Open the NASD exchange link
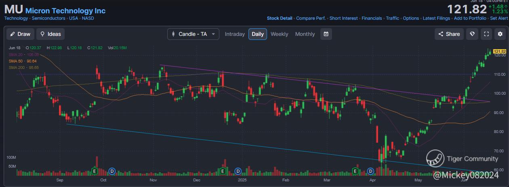This screenshot has height=187, width=509. pos(88,19)
